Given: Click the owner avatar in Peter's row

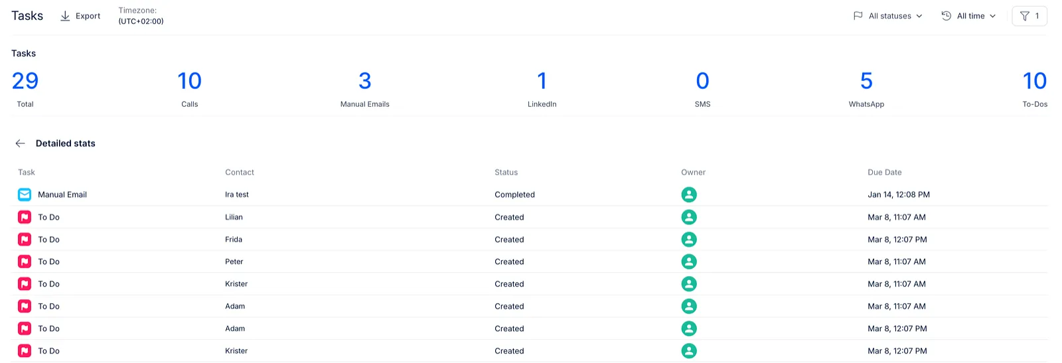Looking at the screenshot, I should coord(689,261).
